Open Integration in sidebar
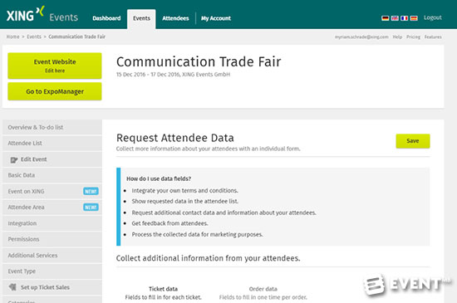This screenshot has width=457, height=303. tap(52, 223)
